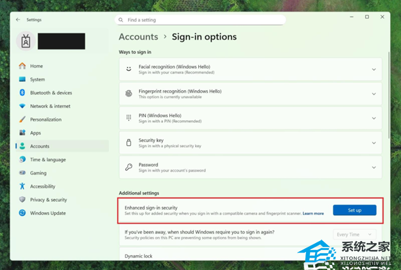Viewport: 401px width, 270px height.
Task: Open Windows Update page
Action: pos(62,213)
